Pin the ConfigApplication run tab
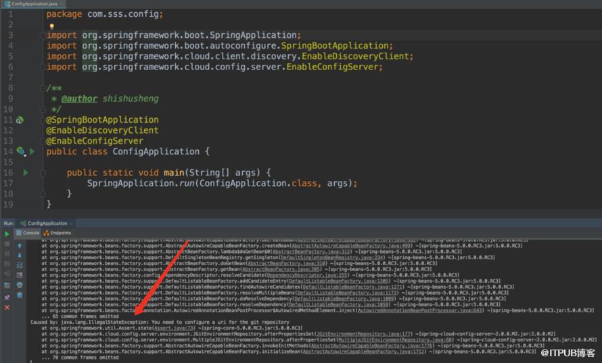Screen dimensions: 602x363 click(x=7, y=298)
